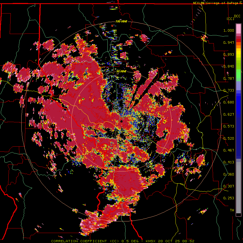Click the 0.413 legend value

[229, 162]
